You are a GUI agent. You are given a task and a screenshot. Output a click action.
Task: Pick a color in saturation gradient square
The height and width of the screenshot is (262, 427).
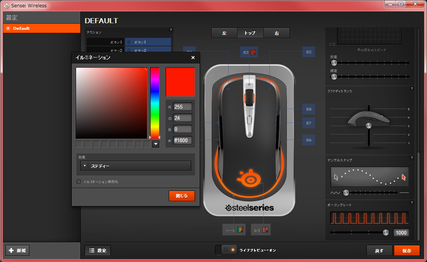click(111, 103)
